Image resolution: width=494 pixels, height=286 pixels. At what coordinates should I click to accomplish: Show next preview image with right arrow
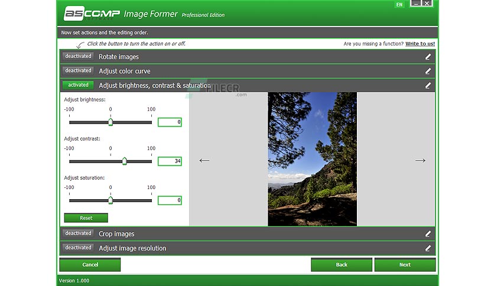point(420,160)
